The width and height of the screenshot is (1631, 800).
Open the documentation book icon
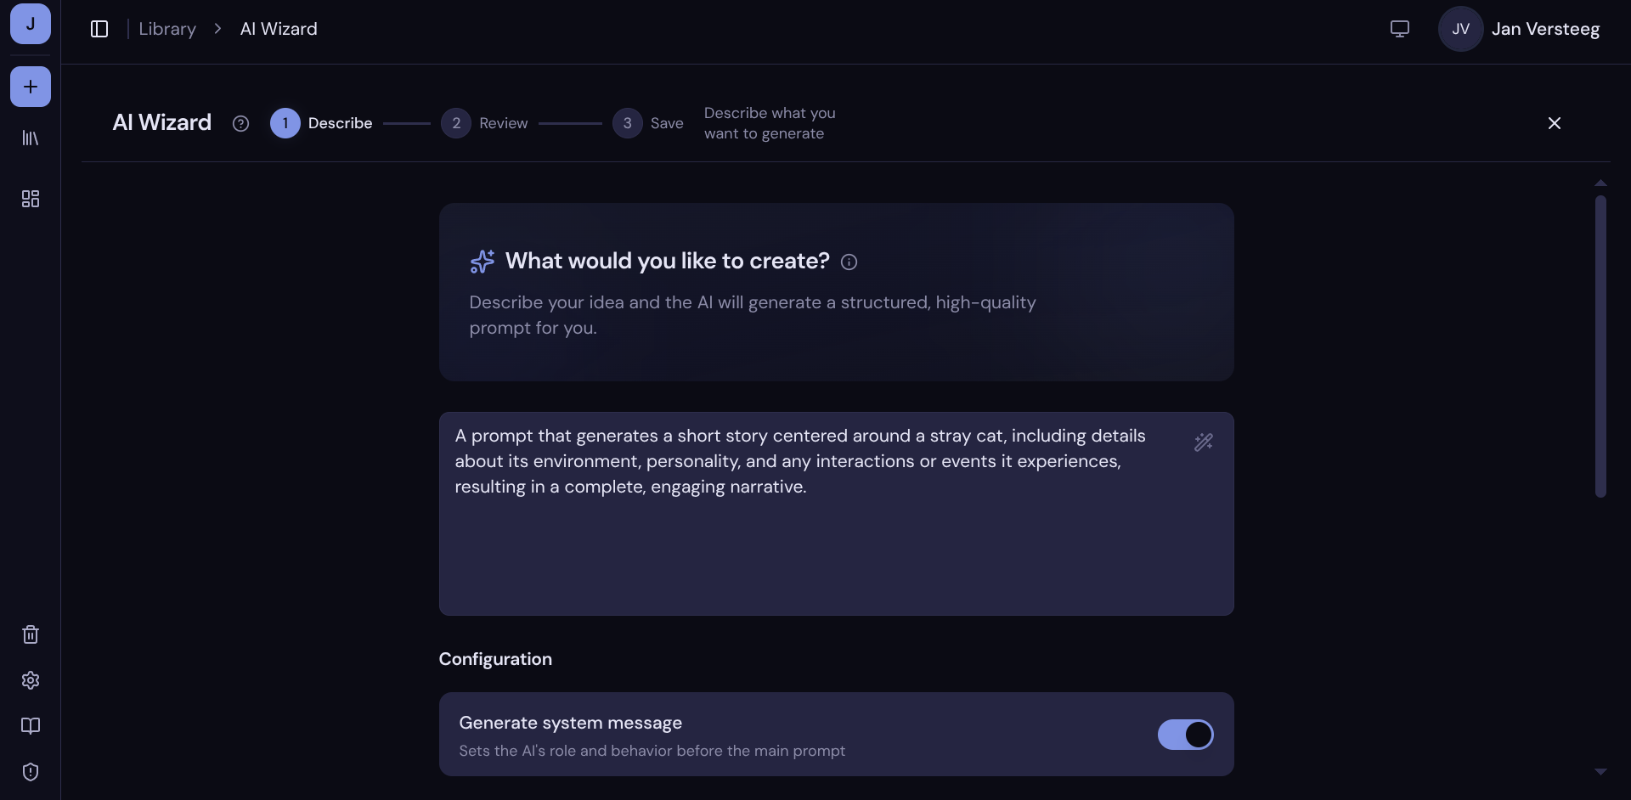[x=31, y=726]
